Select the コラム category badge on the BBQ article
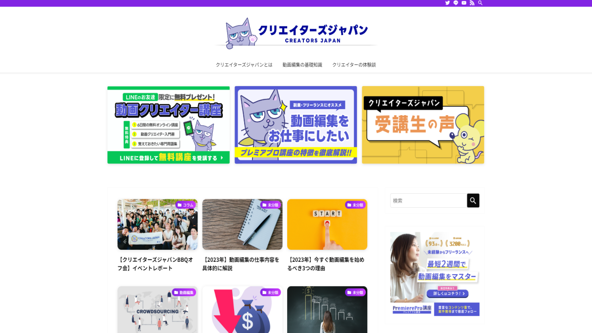This screenshot has width=592, height=333. (x=187, y=204)
